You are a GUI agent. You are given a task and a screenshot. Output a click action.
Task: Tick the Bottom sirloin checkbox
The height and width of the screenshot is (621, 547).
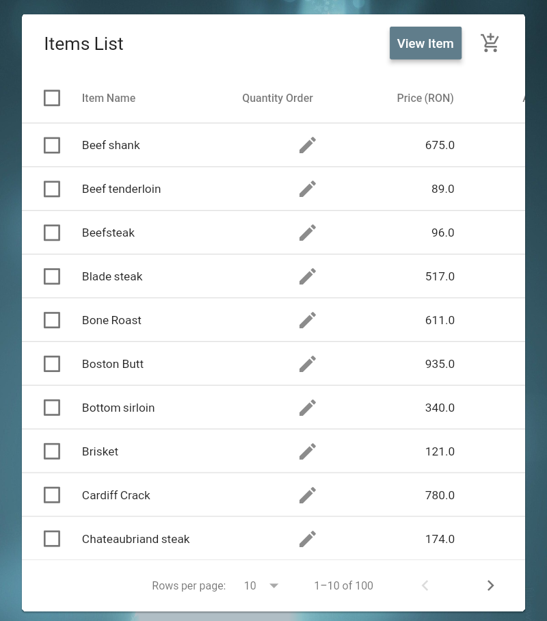pos(52,408)
